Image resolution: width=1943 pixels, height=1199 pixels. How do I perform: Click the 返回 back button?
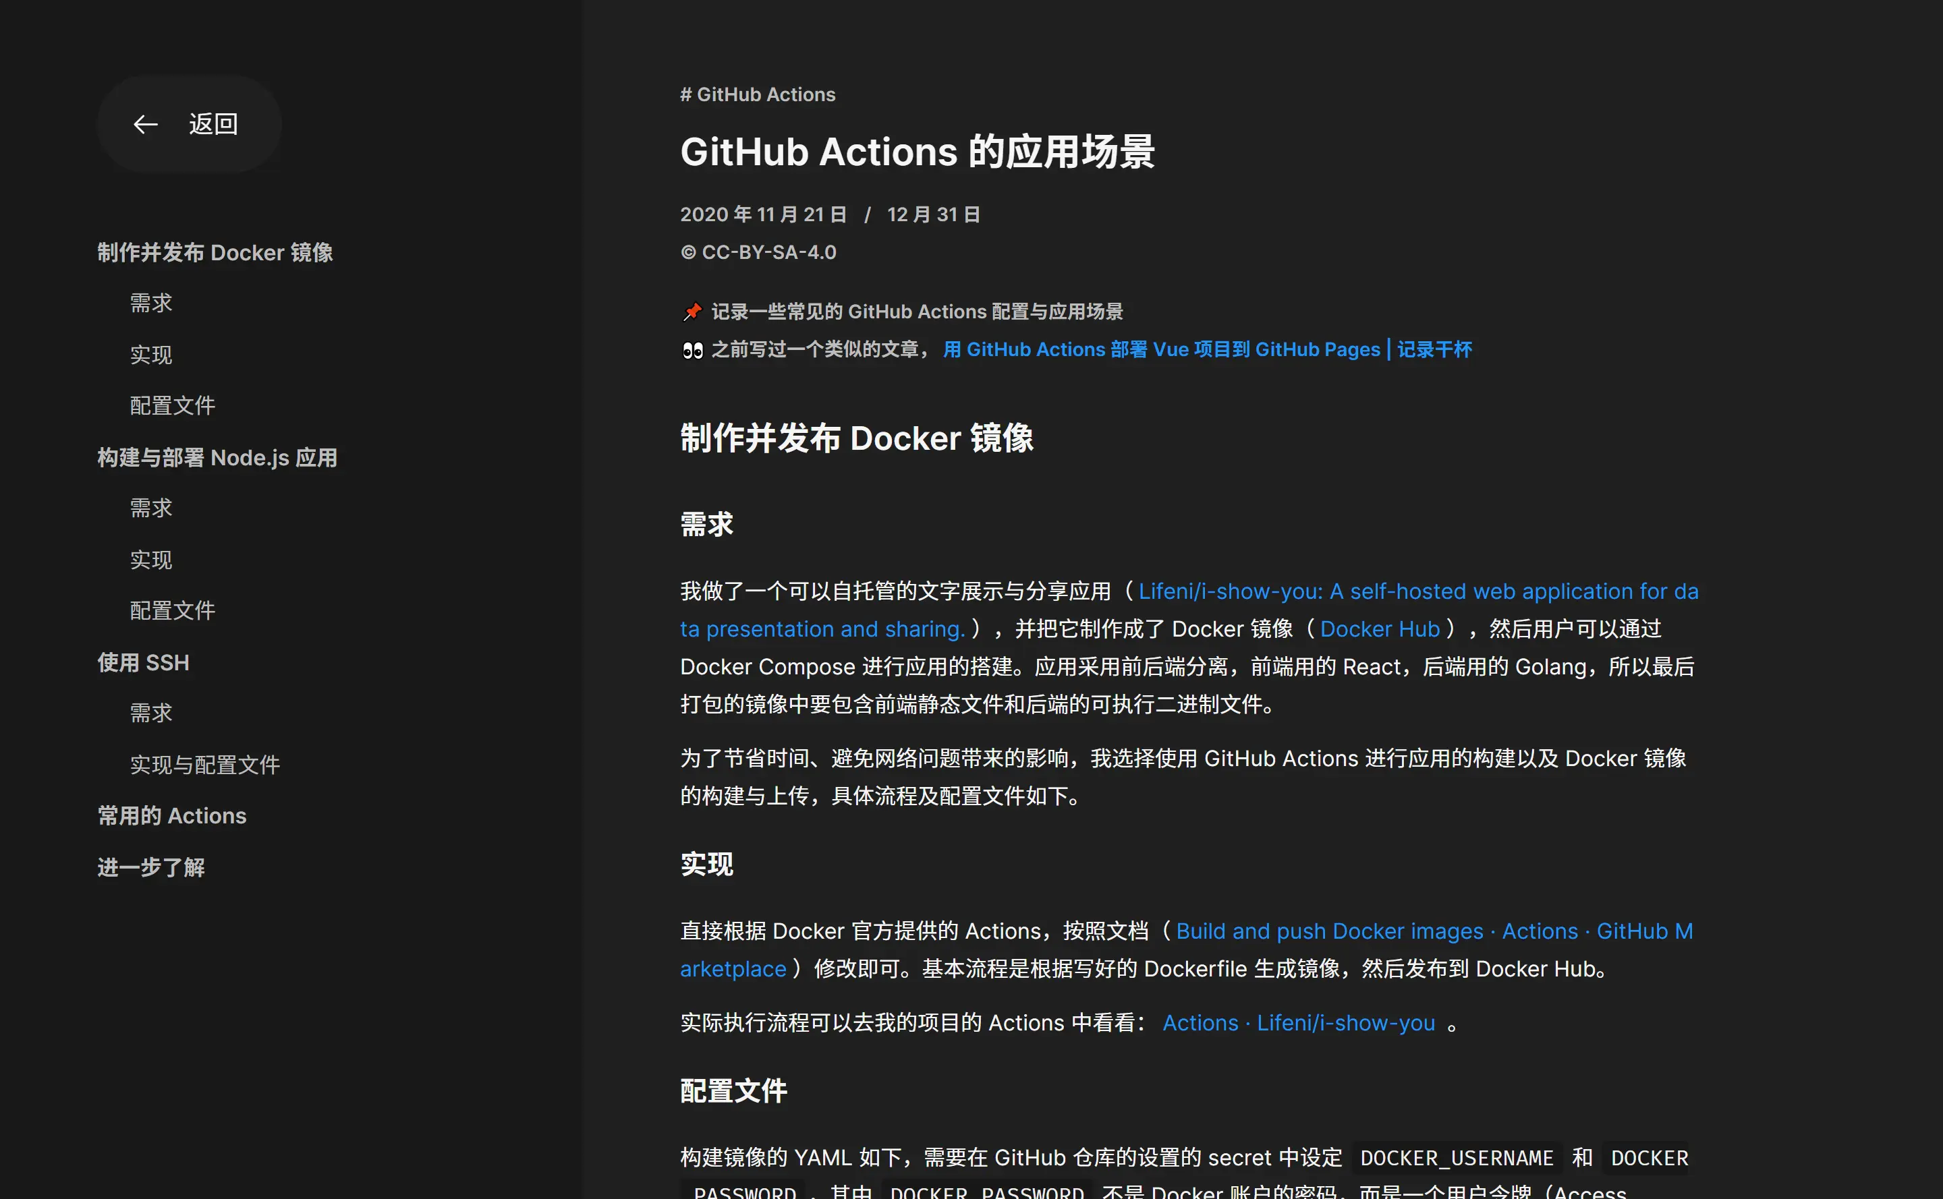tap(213, 123)
